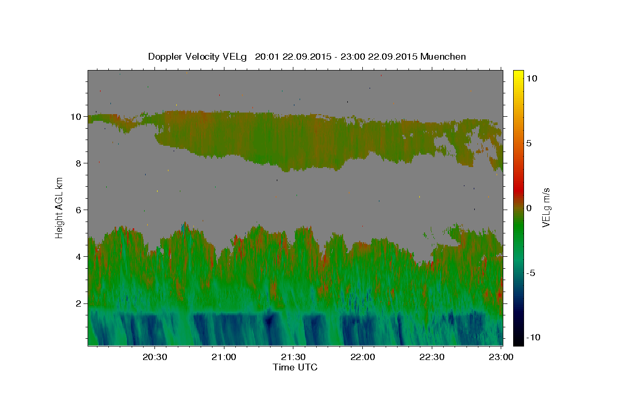
Task: Click the 21:00 time tick label
Action: [x=224, y=357]
